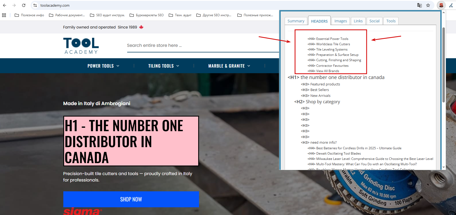456x215 pixels.
Task: Click the Tool Academy logo
Action: 81,46
